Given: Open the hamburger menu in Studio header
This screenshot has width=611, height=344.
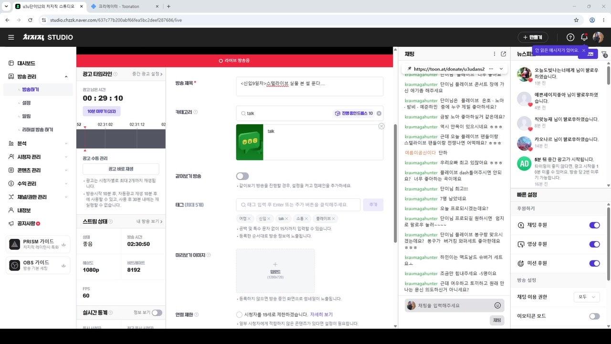Looking at the screenshot, I should pyautogui.click(x=11, y=37).
